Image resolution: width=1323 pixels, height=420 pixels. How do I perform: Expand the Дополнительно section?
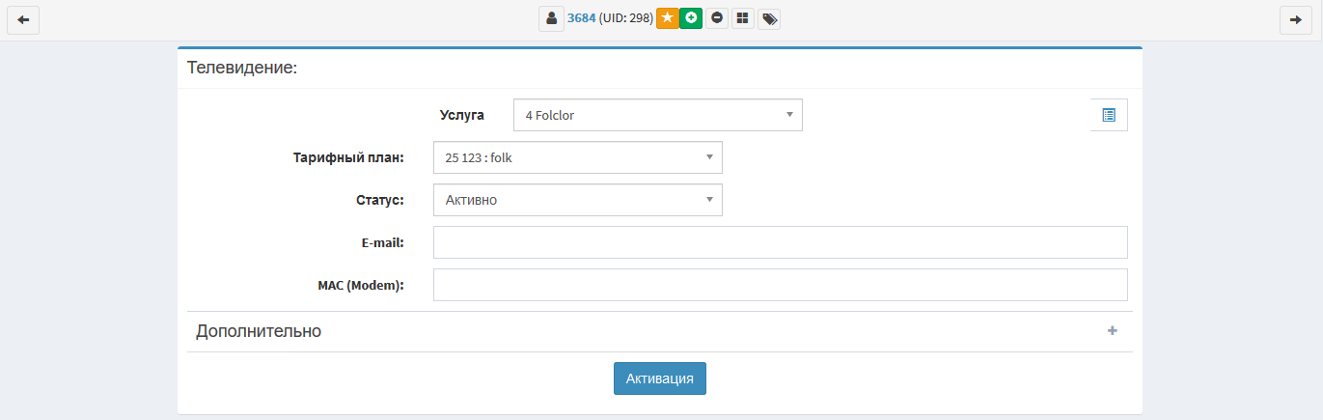click(259, 331)
